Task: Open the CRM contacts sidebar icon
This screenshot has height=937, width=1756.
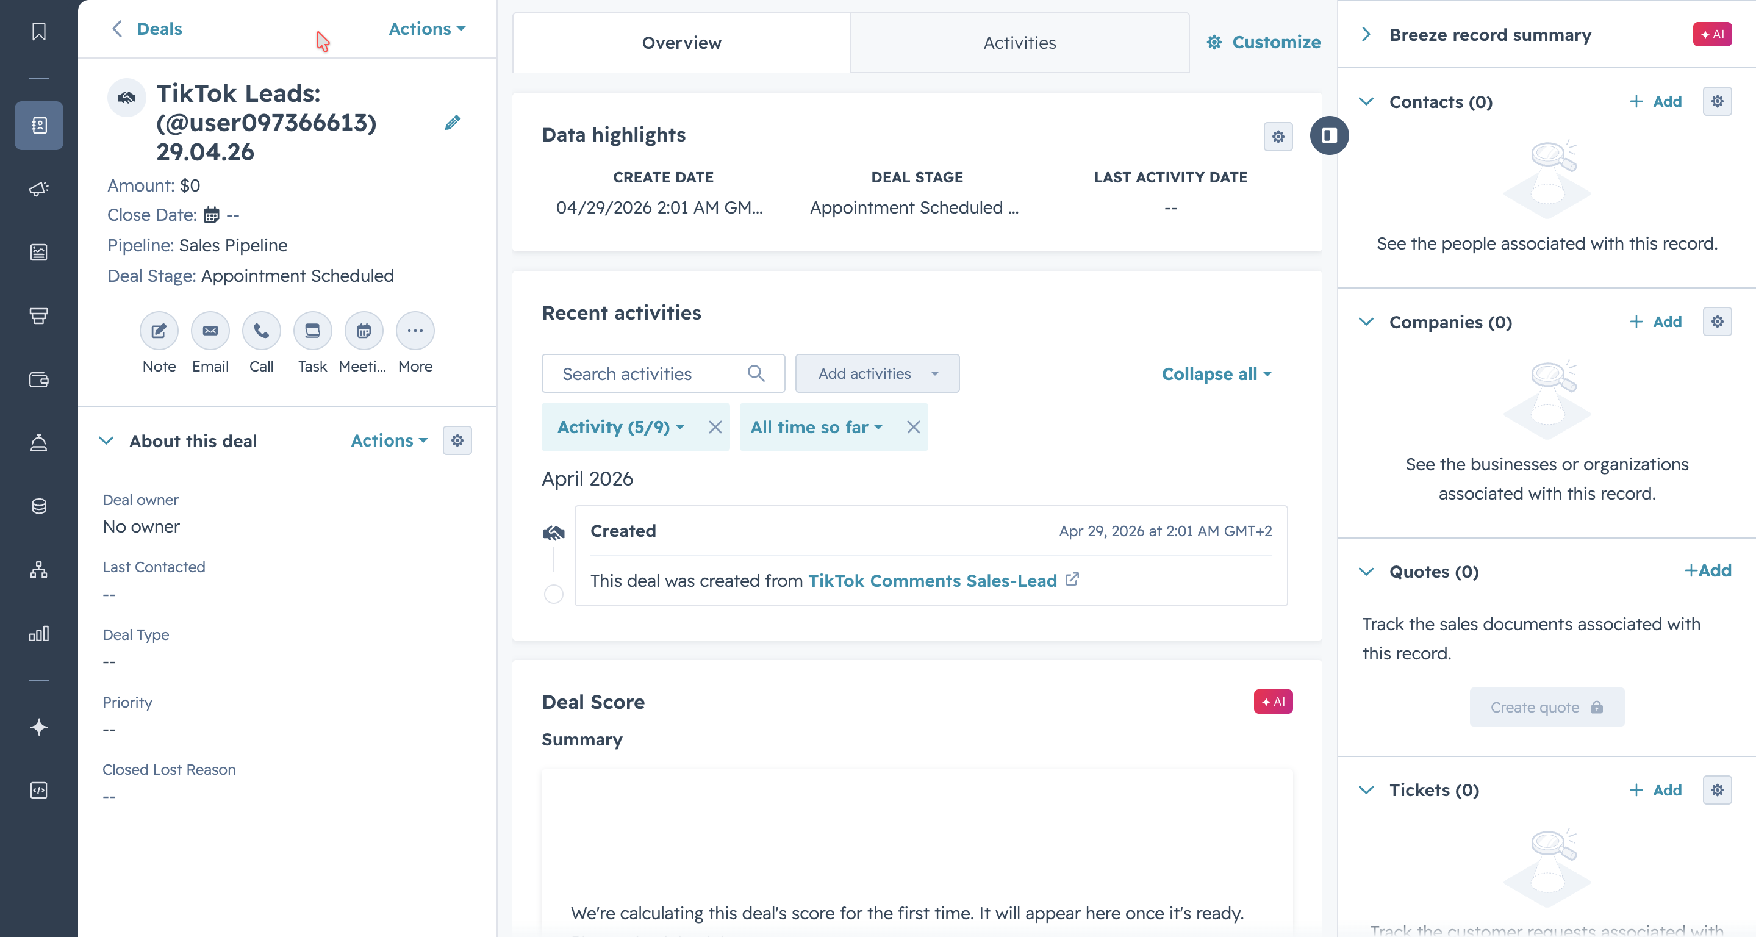Action: 39,126
